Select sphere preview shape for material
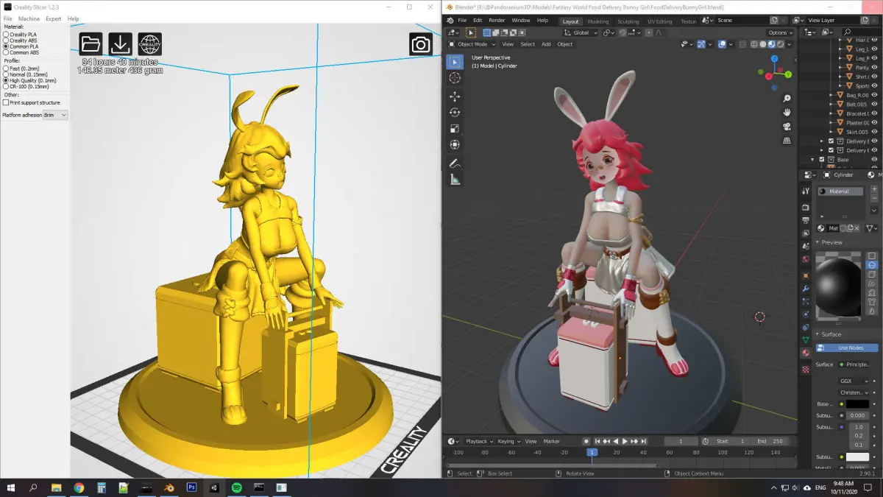 point(872,264)
